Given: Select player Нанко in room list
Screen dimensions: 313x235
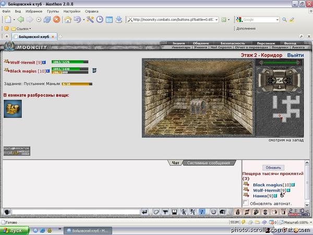Looking at the screenshot, I should coord(260,196).
